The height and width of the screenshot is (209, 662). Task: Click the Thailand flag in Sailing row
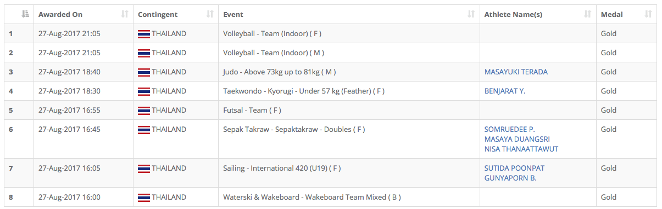tap(144, 169)
